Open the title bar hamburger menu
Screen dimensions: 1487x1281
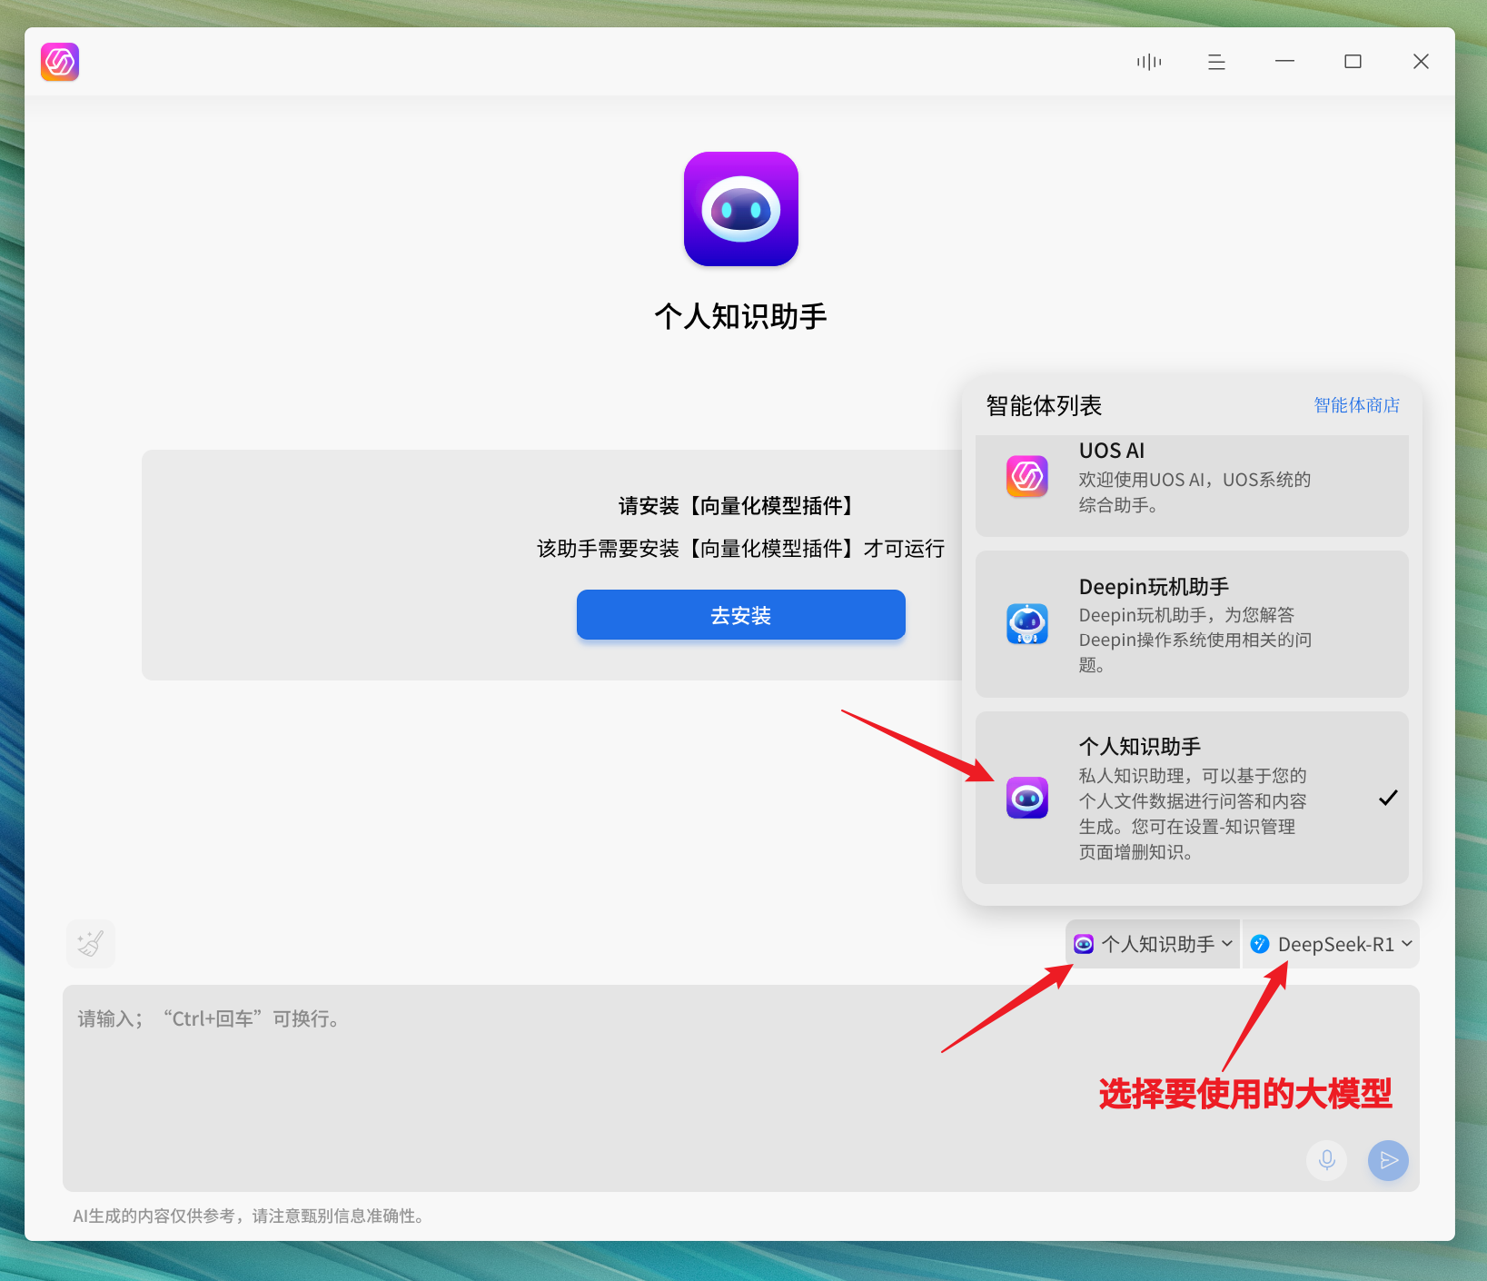tap(1216, 62)
